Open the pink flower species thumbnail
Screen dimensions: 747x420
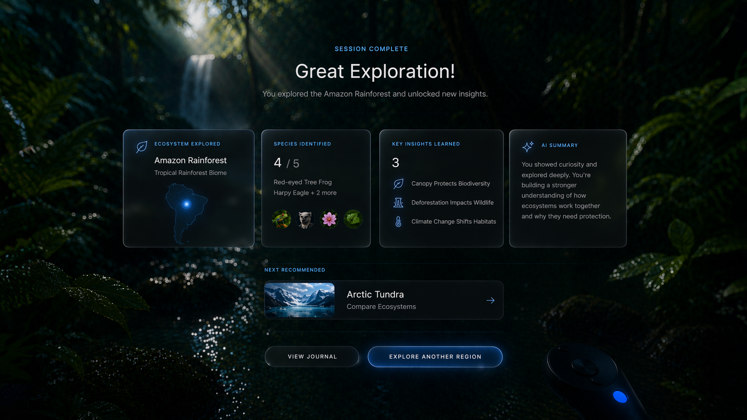click(329, 219)
